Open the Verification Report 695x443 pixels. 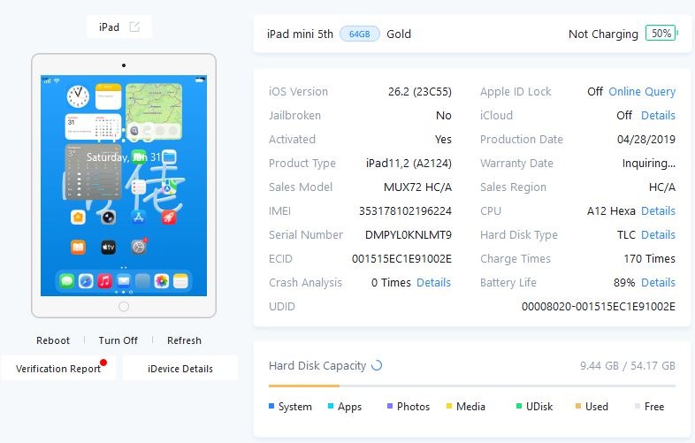(x=58, y=369)
